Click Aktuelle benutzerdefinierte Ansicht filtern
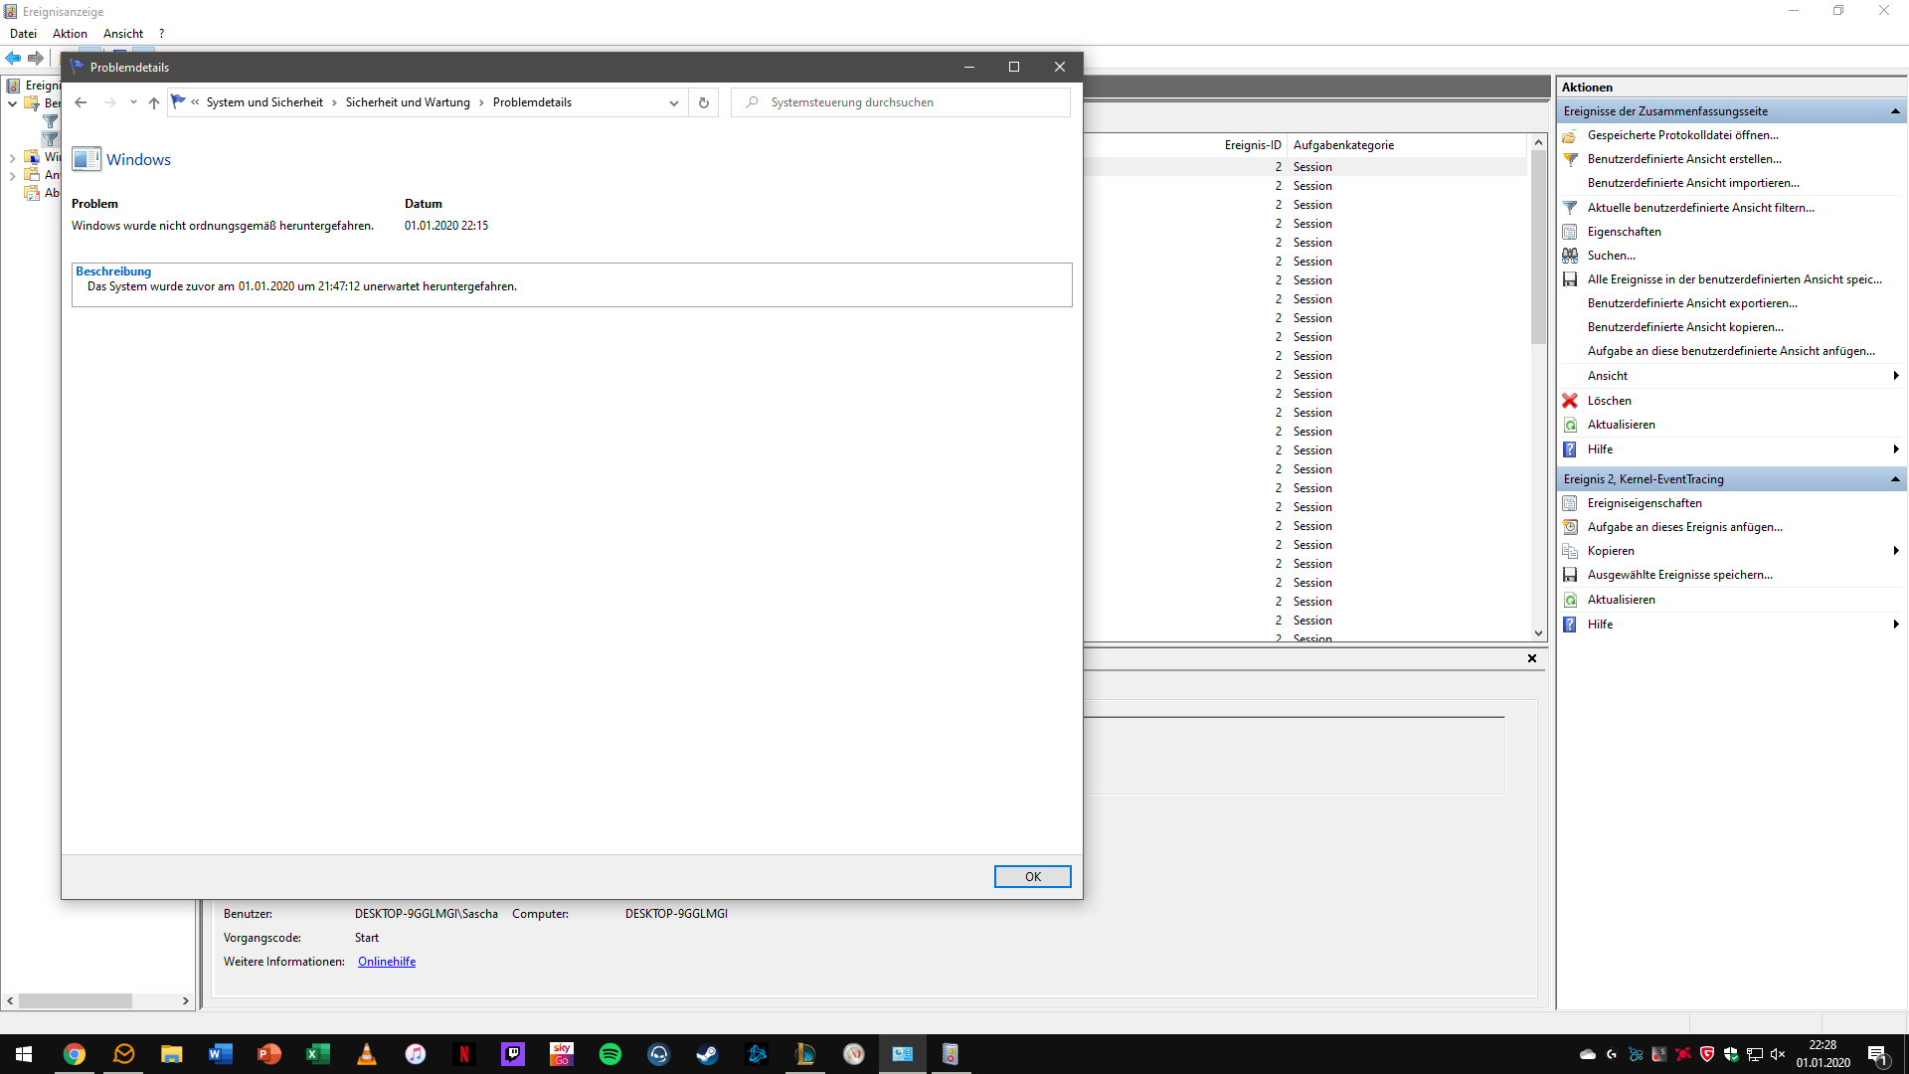 click(1700, 208)
